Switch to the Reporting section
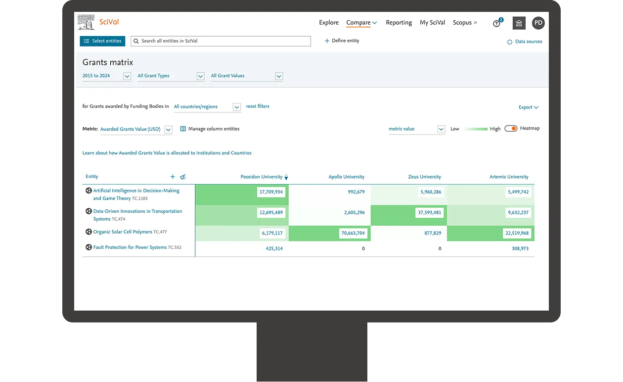The image size is (623, 382). pos(399,23)
